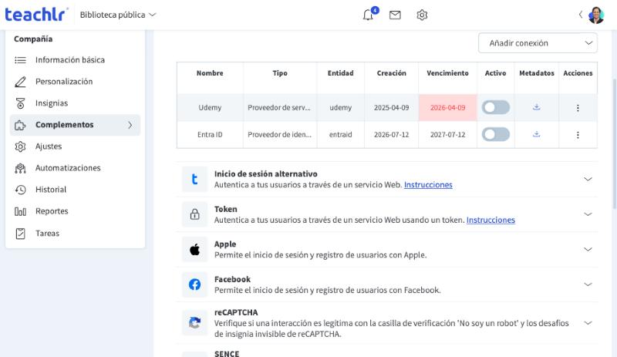Click the expired date 2026-04-09 cell
617x357 pixels.
click(447, 107)
